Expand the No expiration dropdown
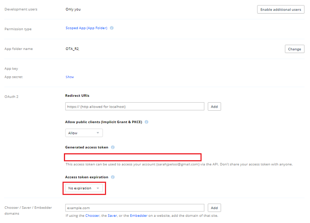The image size is (310, 223). pyautogui.click(x=84, y=188)
